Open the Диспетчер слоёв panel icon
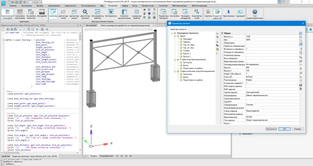 [63, 14]
